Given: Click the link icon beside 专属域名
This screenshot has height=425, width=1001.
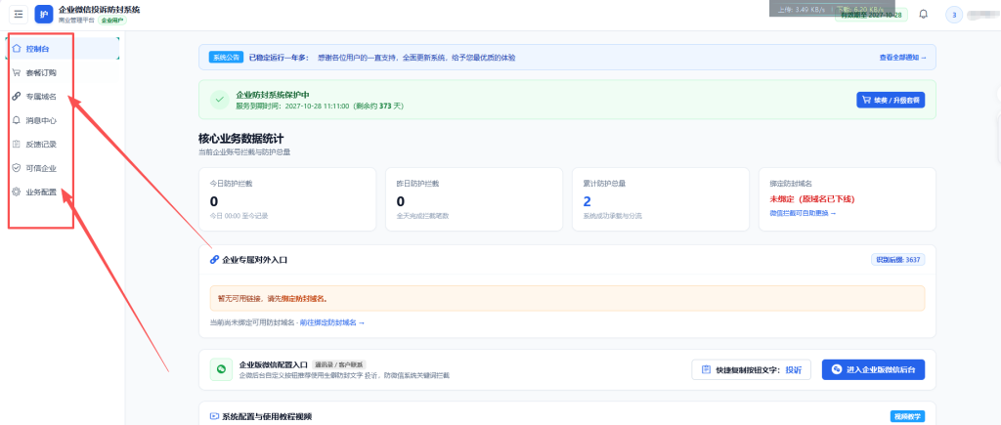Looking at the screenshot, I should pos(17,97).
